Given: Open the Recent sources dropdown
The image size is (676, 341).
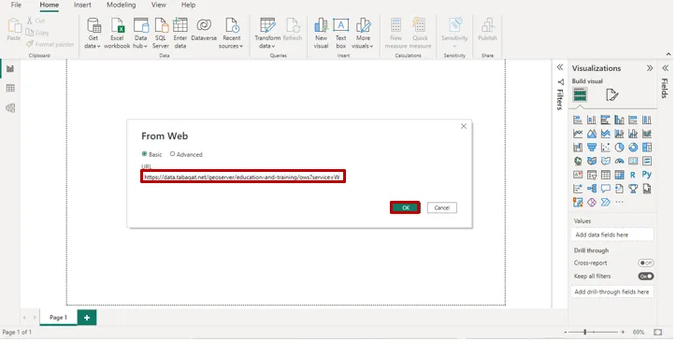Looking at the screenshot, I should pos(231,33).
